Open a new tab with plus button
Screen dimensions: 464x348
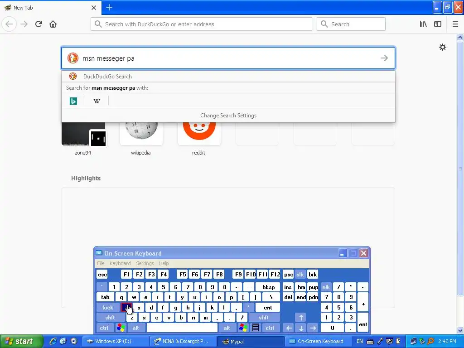coord(109,7)
